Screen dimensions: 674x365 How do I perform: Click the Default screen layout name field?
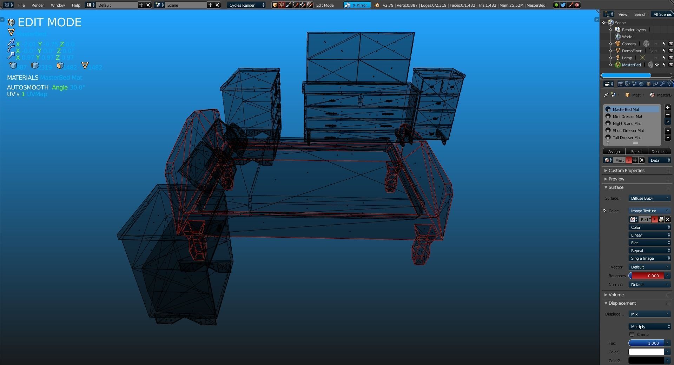[117, 5]
